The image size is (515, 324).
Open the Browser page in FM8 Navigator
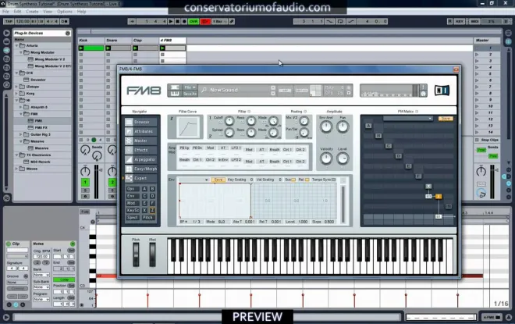point(141,122)
